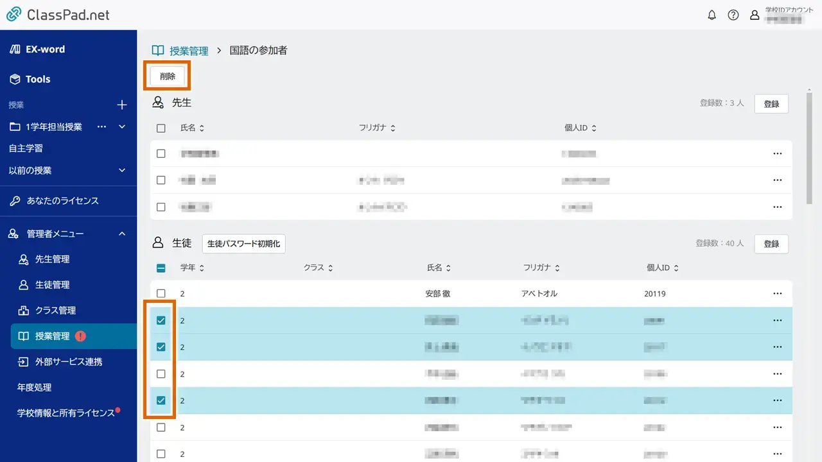Open 生徒管理 in the sidebar

click(x=52, y=285)
